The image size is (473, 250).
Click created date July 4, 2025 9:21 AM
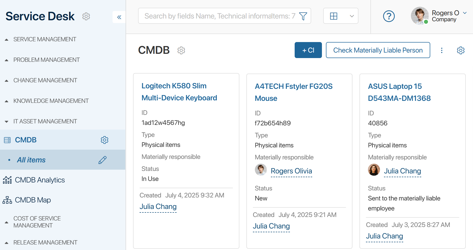point(307,215)
